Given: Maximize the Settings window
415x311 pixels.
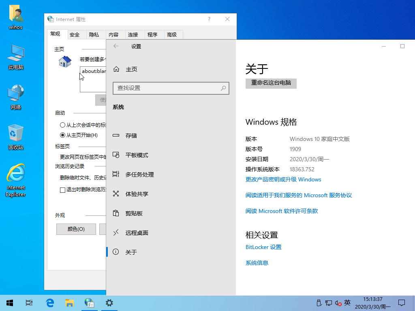Looking at the screenshot, I should (402, 46).
